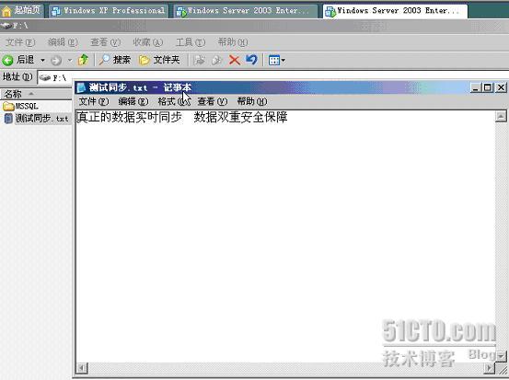This screenshot has height=380, width=509.
Task: Click the Notepad vertical scrollbar up arrow
Action: tap(501, 116)
